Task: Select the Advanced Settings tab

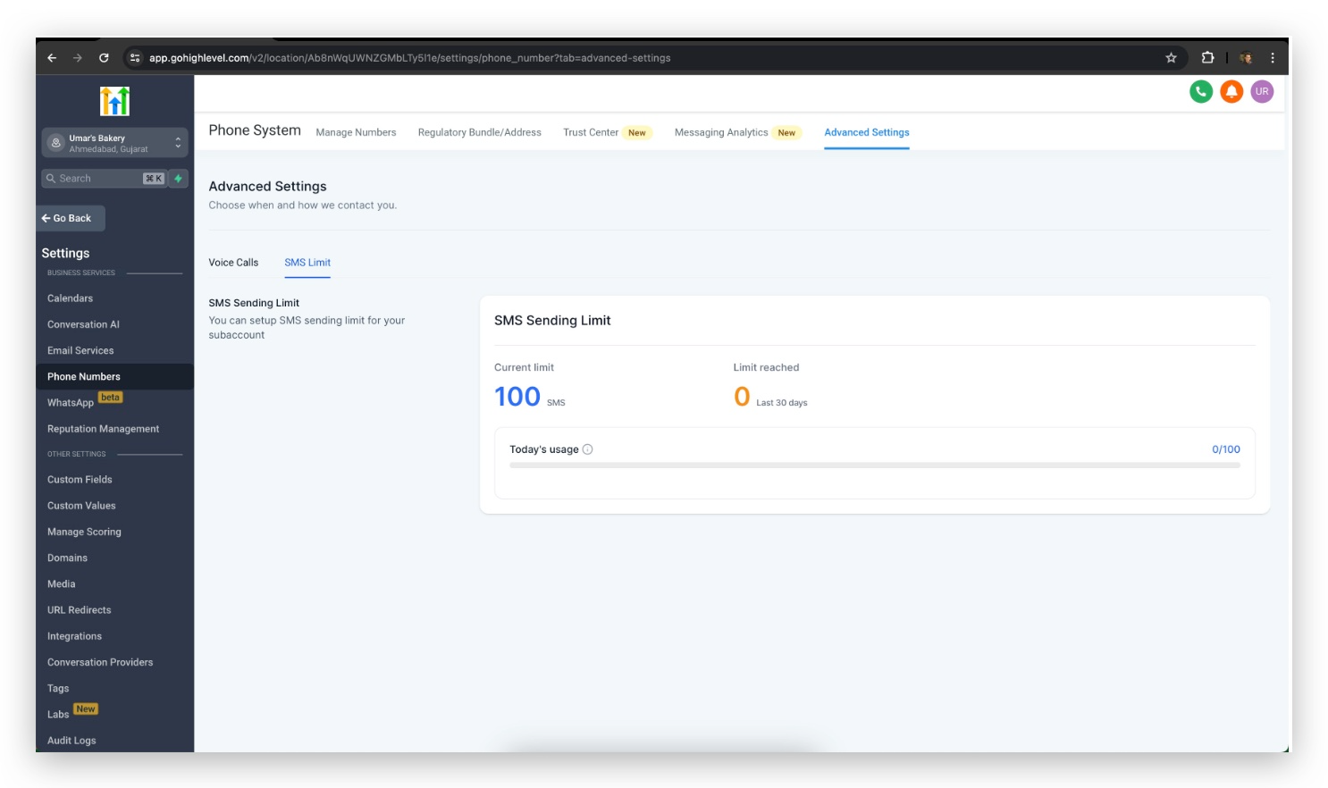Action: click(x=867, y=132)
